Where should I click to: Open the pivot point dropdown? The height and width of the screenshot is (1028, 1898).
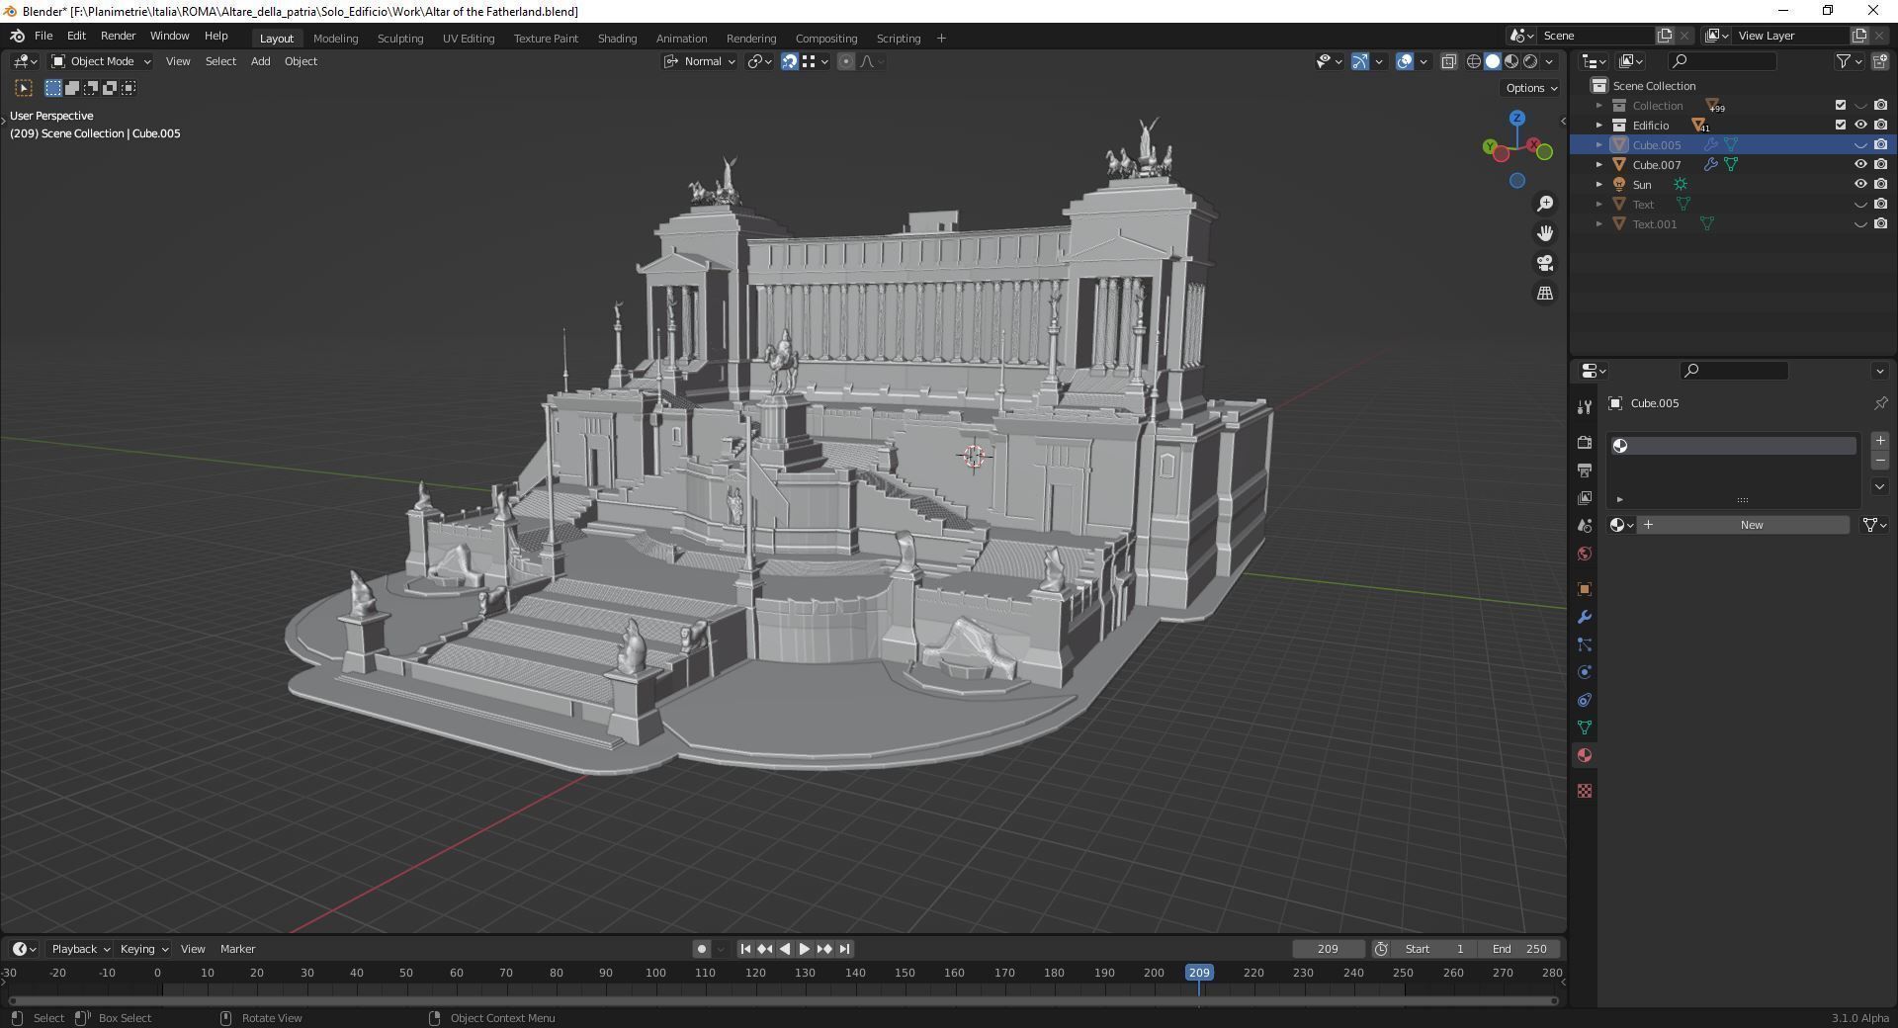[760, 61]
